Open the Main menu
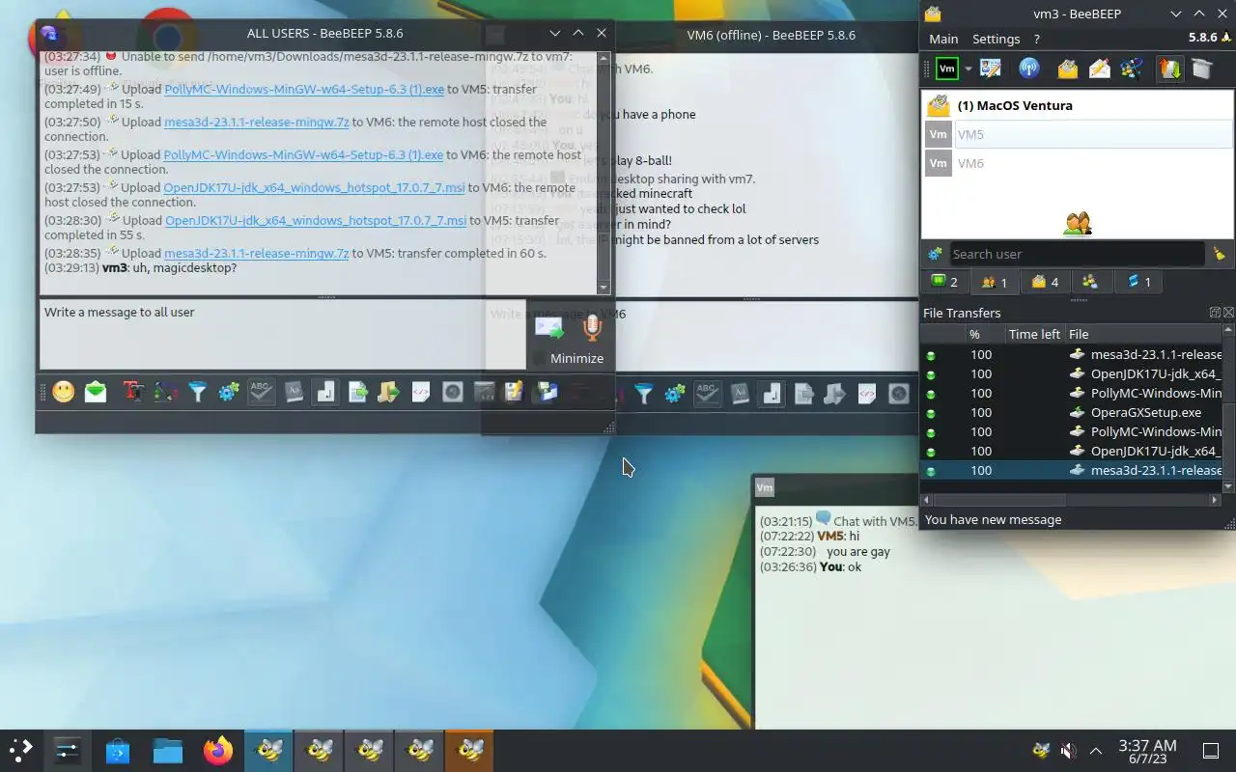This screenshot has height=772, width=1236. coord(943,39)
